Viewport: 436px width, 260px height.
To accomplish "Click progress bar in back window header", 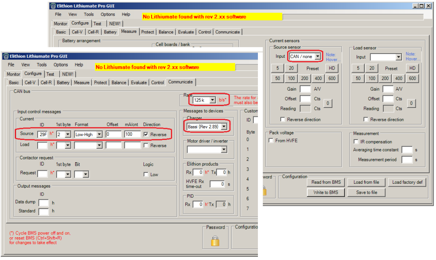I will tap(353, 17).
